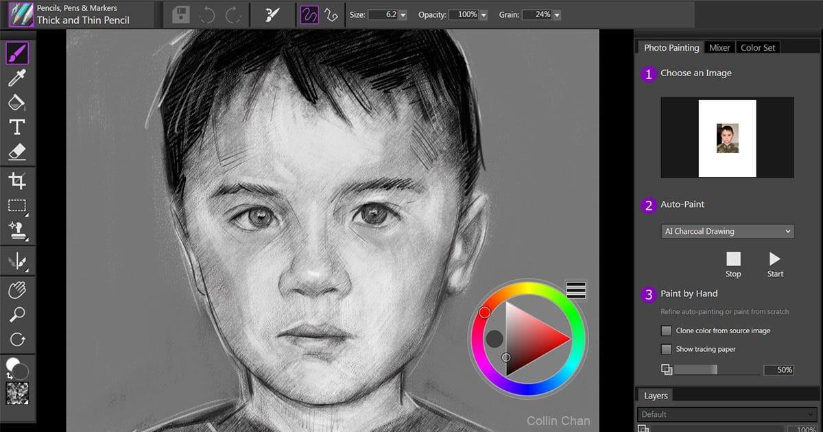The height and width of the screenshot is (432, 823).
Task: Choose the Grabber hand tool
Action: pos(17,290)
